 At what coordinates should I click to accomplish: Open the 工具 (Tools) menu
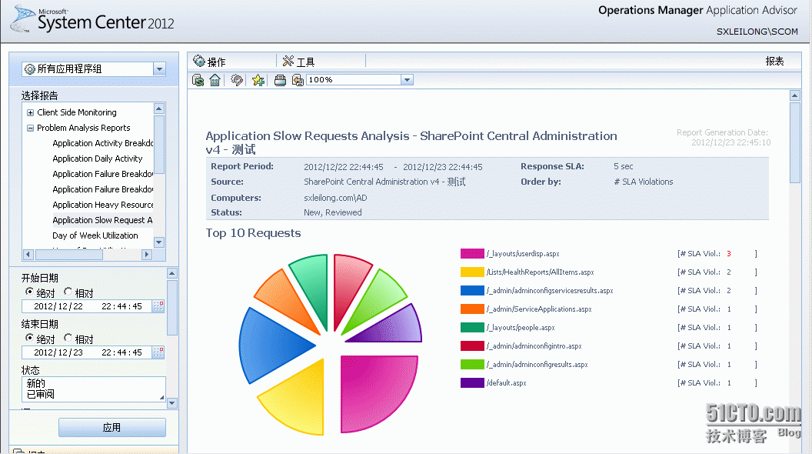tap(299, 62)
